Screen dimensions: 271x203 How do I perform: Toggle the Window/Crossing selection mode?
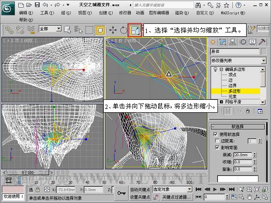[100, 30]
